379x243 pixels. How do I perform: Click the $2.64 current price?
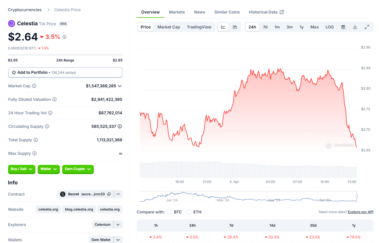pos(23,37)
